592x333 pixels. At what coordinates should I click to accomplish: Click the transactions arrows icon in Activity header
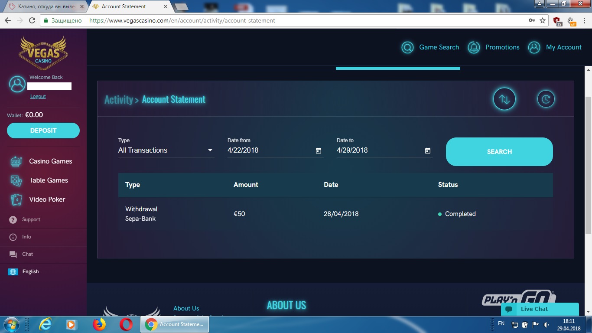pos(504,99)
